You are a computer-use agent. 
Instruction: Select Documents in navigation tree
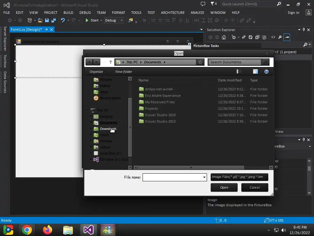(108, 123)
